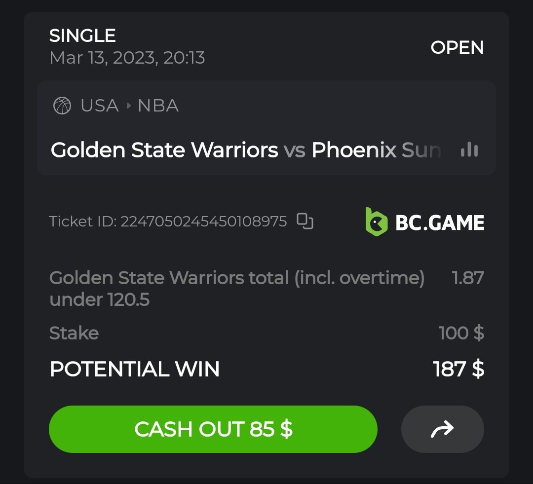Screen dimensions: 533x484
Task: Tap the share arrow button
Action: click(442, 429)
